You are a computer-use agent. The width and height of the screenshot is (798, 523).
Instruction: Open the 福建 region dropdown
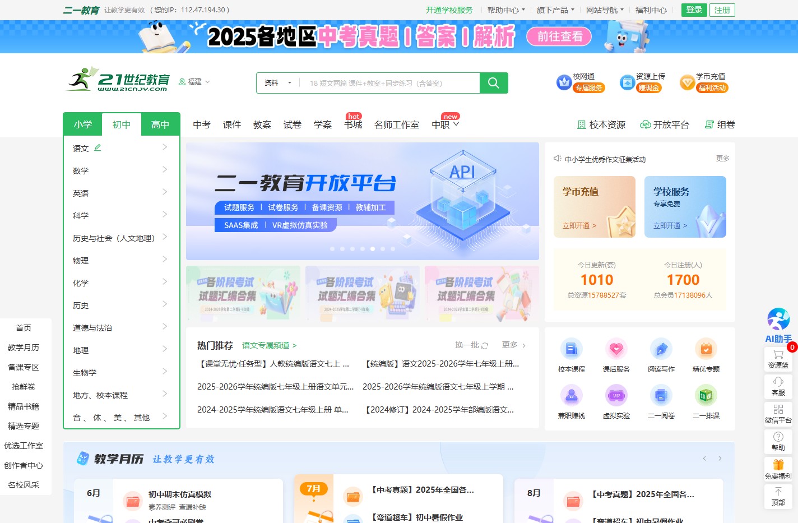pos(194,82)
